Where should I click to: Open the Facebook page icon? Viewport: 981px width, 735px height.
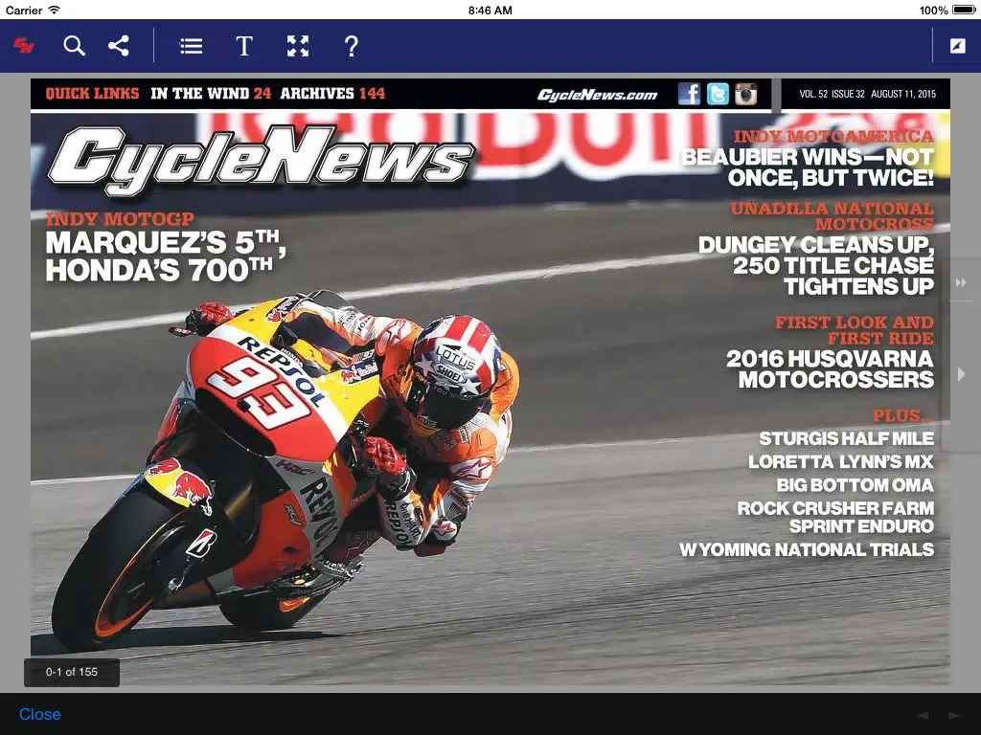(x=689, y=94)
